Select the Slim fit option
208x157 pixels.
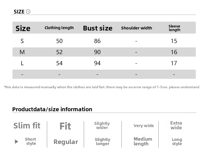click(x=27, y=126)
